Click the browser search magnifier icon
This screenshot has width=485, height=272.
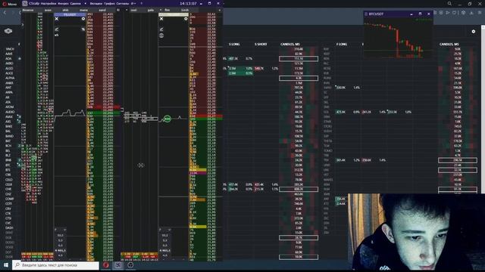pyautogui.click(x=449, y=4)
